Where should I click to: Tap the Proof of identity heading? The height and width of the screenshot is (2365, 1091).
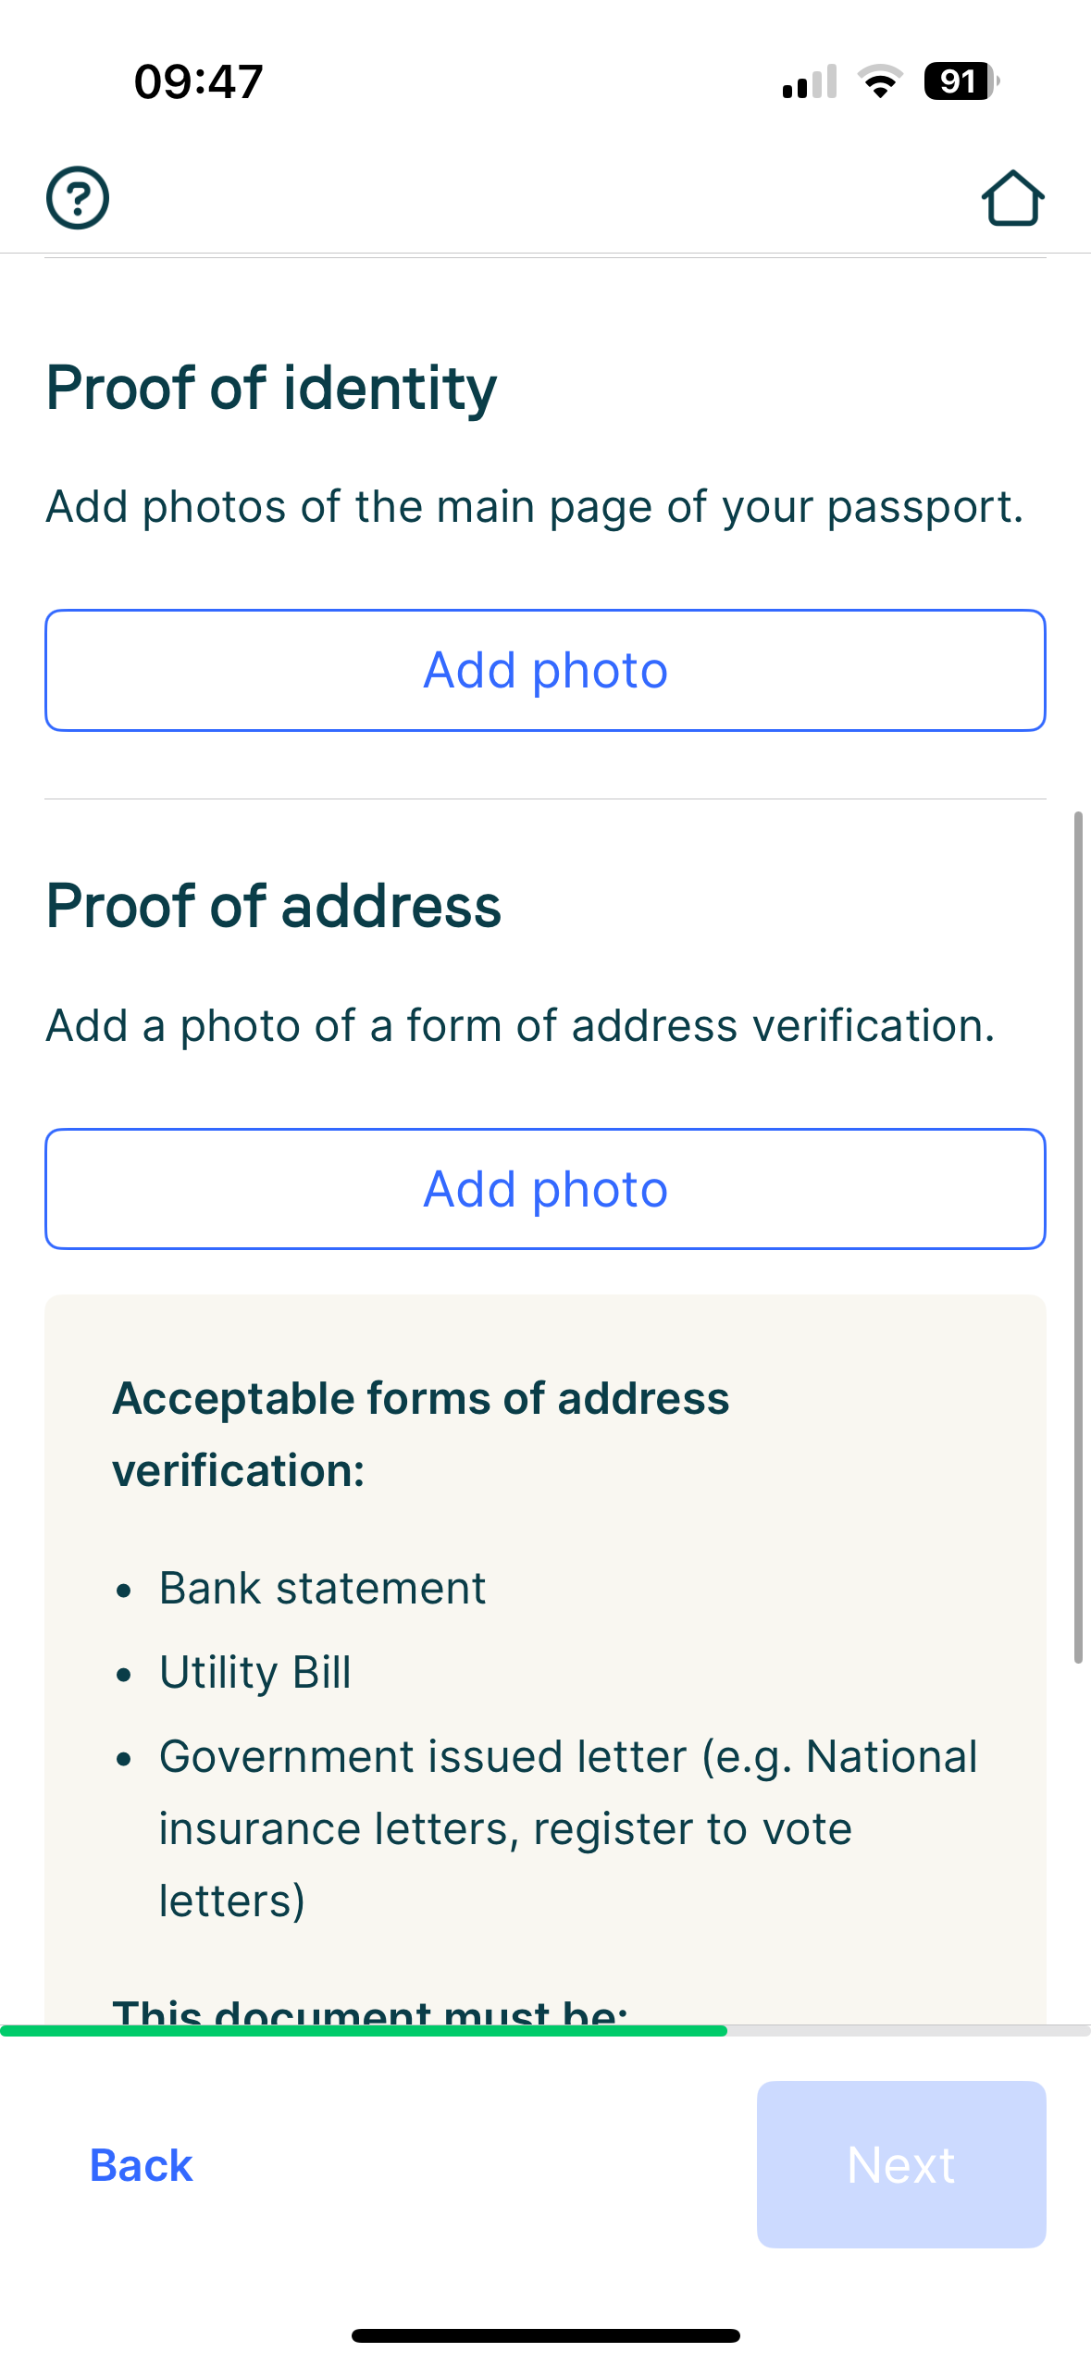click(x=271, y=388)
